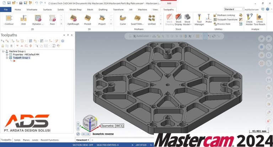Open Multiaxis Linking
The width and height of the screenshot is (273, 147).
pyautogui.click(x=224, y=15)
